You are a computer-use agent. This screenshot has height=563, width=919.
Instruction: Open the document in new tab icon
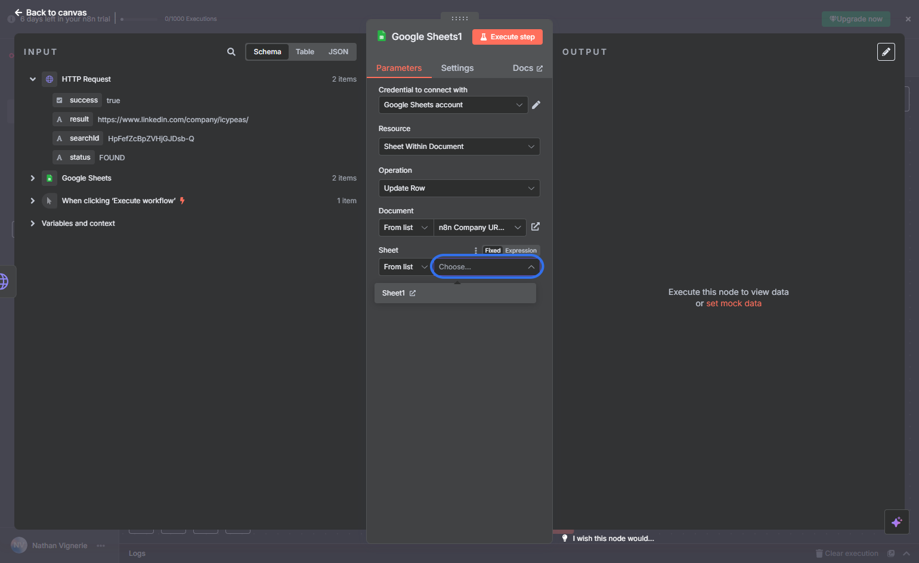(536, 226)
